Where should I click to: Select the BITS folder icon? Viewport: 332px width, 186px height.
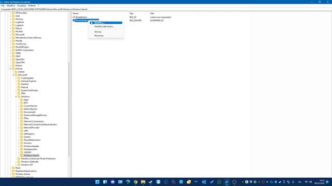[x=21, y=103]
